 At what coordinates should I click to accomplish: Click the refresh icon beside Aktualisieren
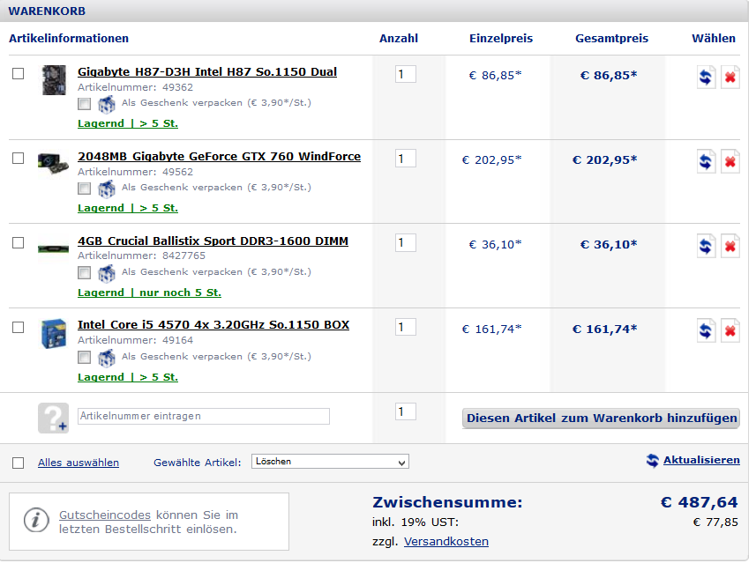(652, 461)
